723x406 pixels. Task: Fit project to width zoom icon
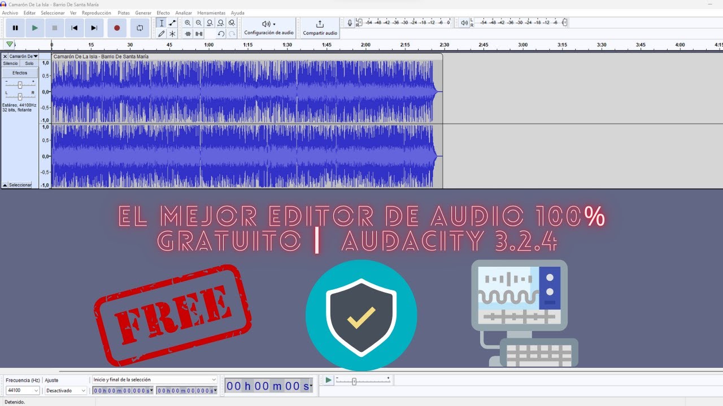point(220,23)
